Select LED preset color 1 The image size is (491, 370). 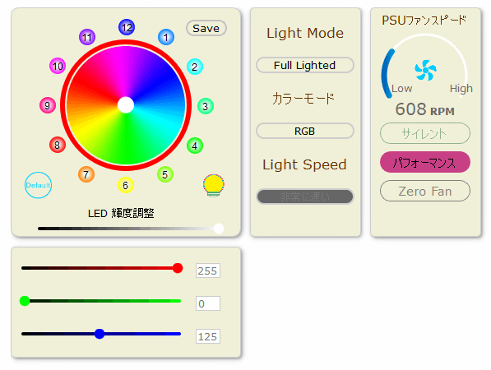coord(166,37)
